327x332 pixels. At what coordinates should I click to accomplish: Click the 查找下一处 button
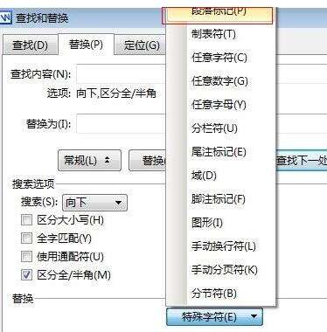pos(301,160)
